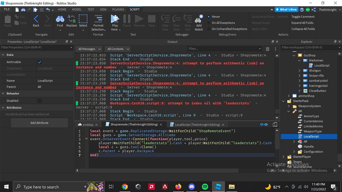
Task: Toggle the Archivable checkbox
Action: (x=39, y=62)
